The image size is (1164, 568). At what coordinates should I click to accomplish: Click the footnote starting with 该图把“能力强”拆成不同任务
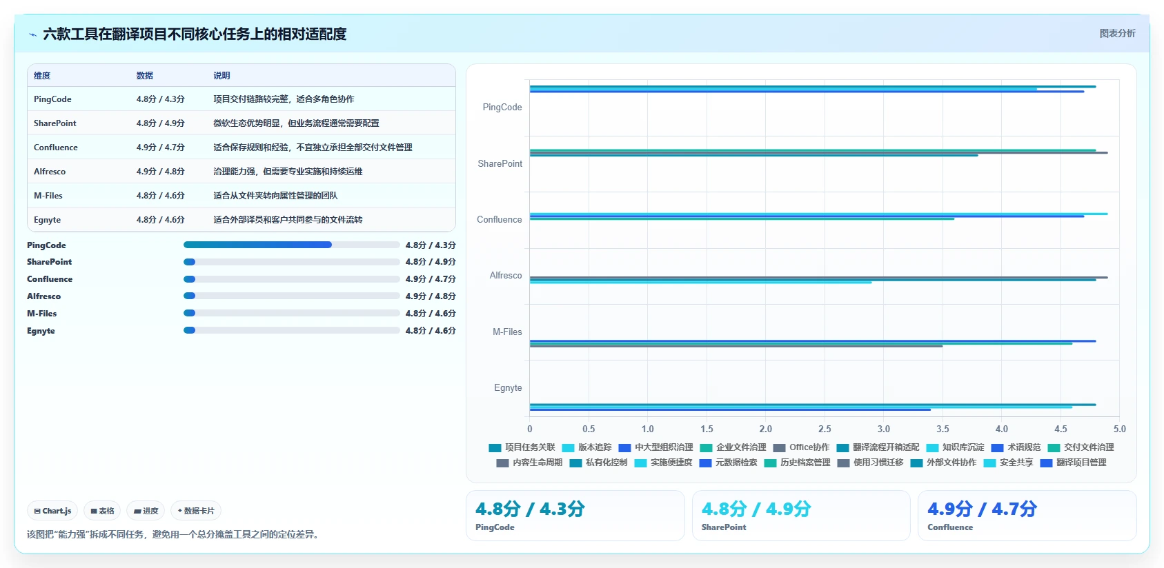(172, 534)
